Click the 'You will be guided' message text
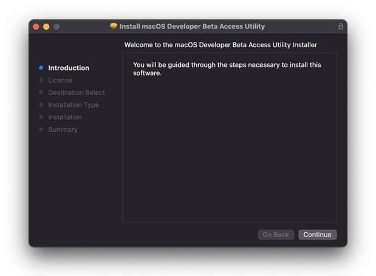 (x=227, y=69)
